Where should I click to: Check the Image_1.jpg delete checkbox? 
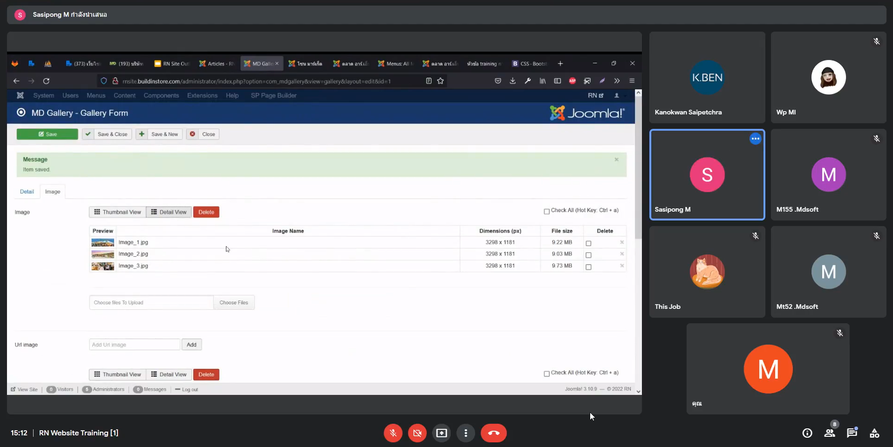tap(588, 243)
